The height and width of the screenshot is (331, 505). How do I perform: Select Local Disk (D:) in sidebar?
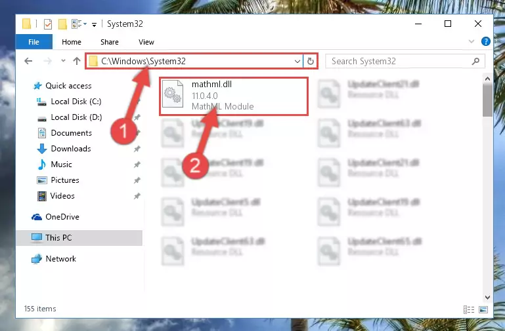[76, 117]
